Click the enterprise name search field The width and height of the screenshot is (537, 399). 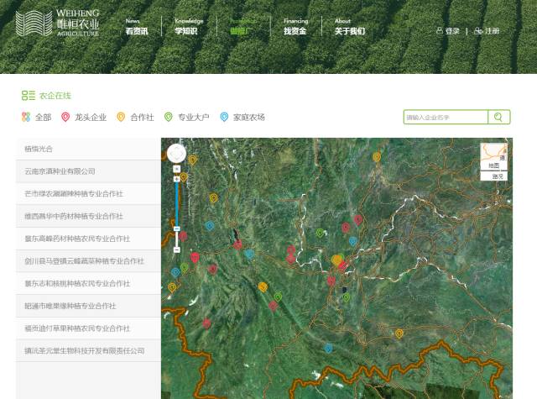click(x=446, y=118)
